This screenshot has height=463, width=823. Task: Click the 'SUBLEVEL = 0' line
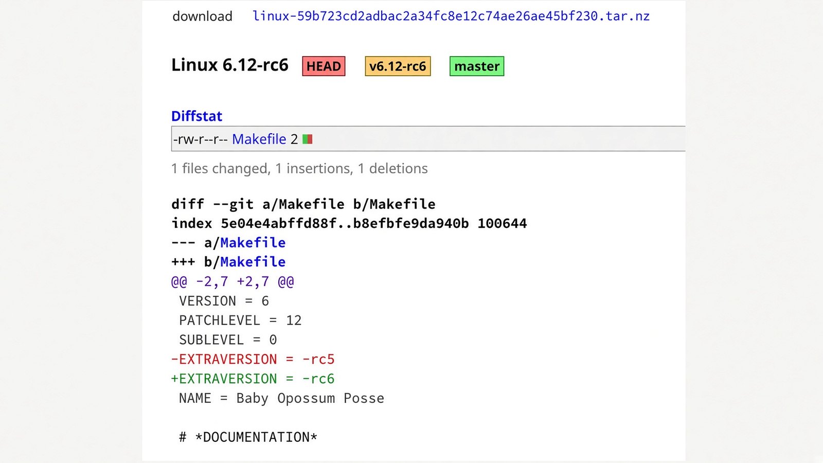[228, 340]
